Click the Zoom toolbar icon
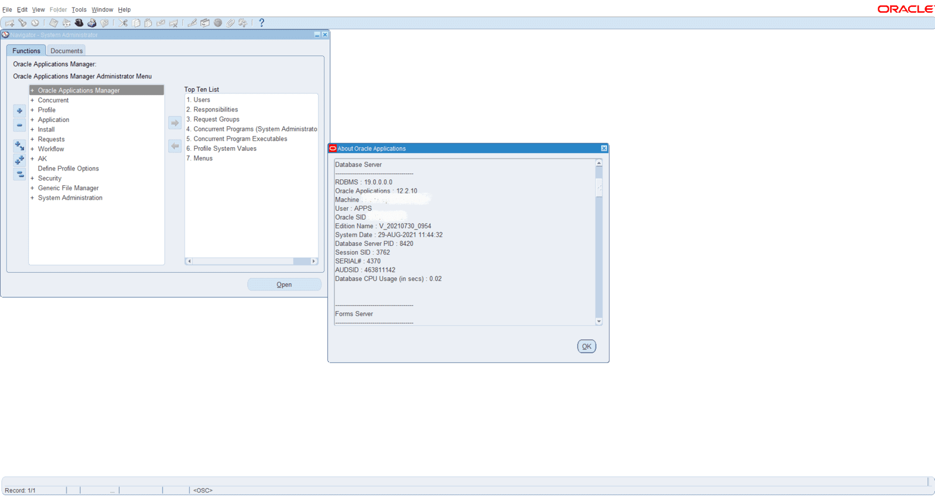 [x=205, y=23]
